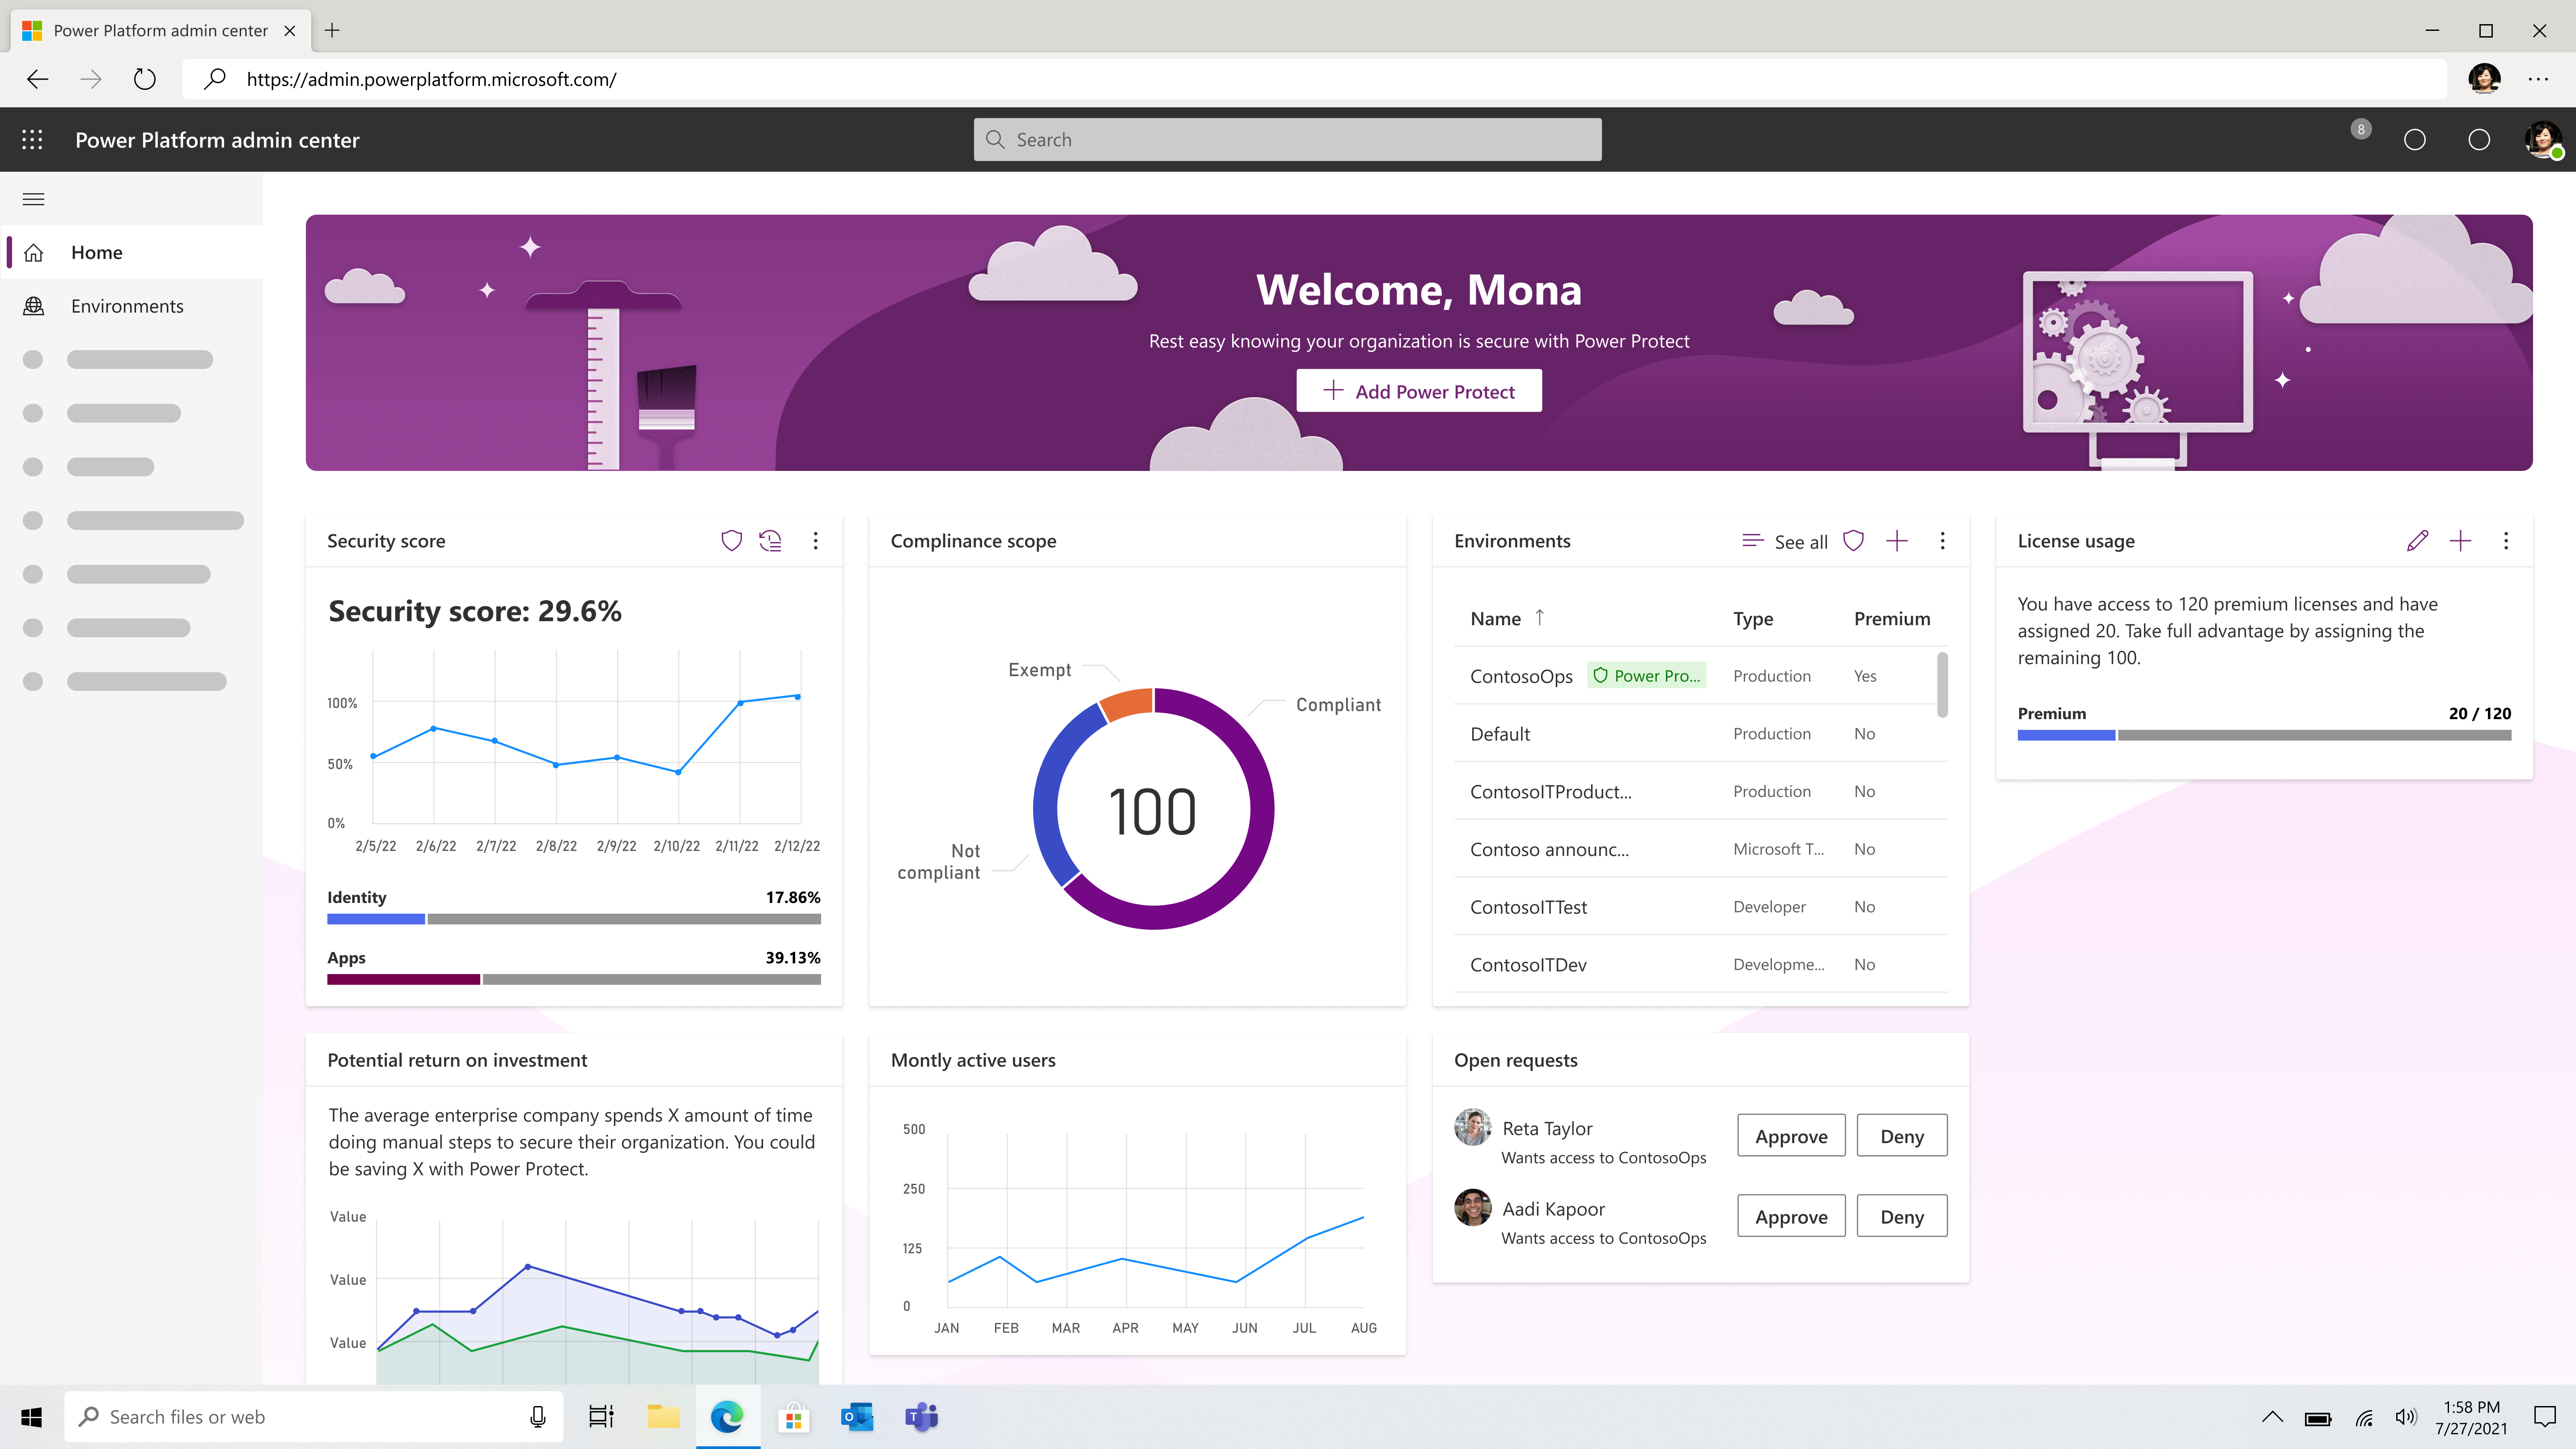
Task: Click the Premium license usage progress bar
Action: pos(2263,735)
